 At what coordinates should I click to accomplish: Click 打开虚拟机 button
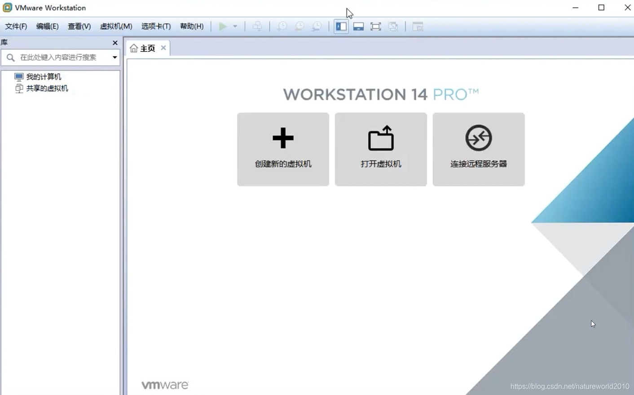point(381,149)
